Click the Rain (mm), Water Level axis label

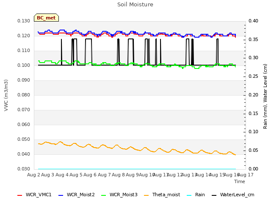pos(265,96)
